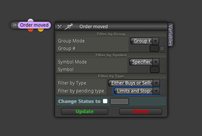Close the Order moved properties panel
The height and width of the screenshot is (136, 202).
tap(60, 27)
